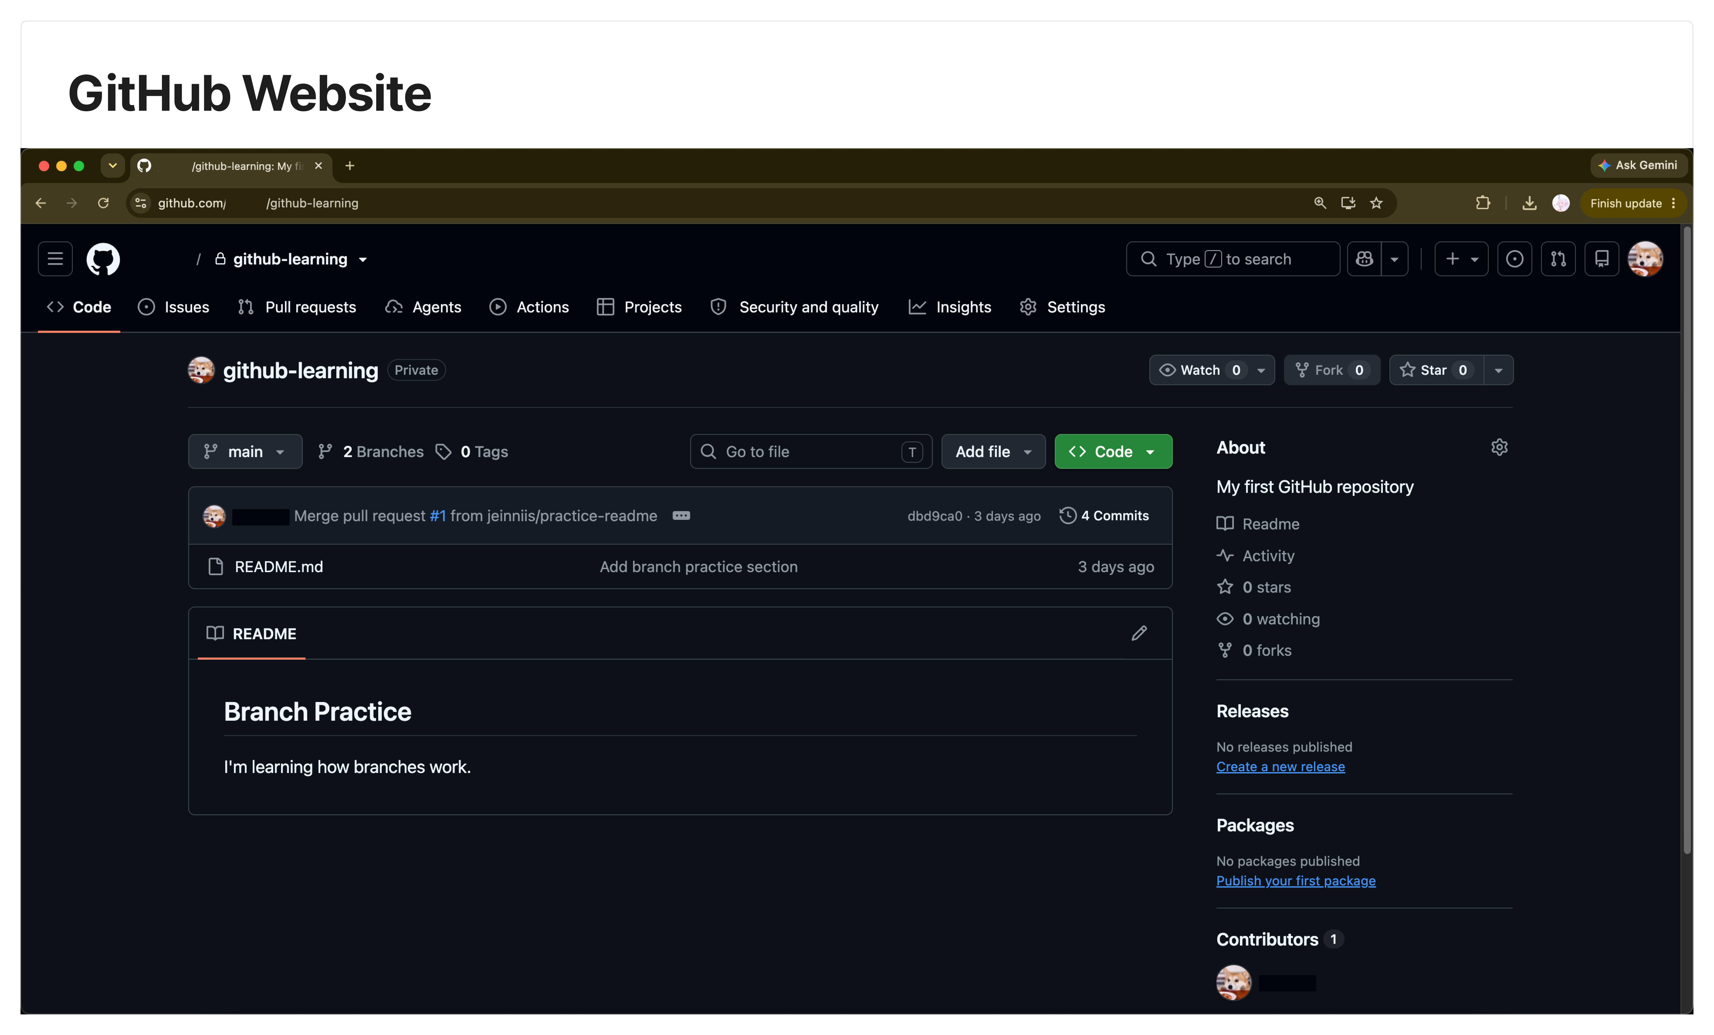View the 4 Commits history
Screen dimensions: 1714x1035
[x=1104, y=515]
